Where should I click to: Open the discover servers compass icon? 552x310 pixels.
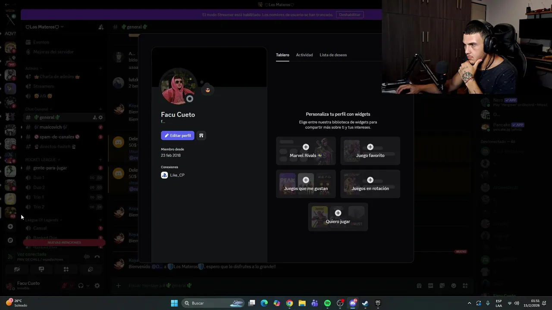(10, 240)
